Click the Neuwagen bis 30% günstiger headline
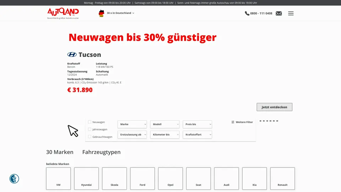Screen dimensions: 341x192 click(x=142, y=37)
